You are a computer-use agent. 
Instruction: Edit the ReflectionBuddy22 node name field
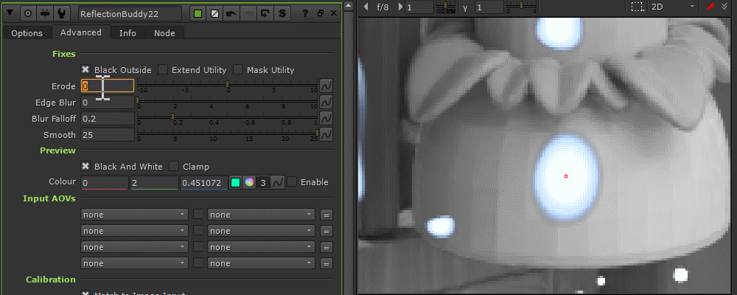point(130,14)
